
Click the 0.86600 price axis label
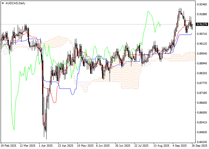coord(202,103)
